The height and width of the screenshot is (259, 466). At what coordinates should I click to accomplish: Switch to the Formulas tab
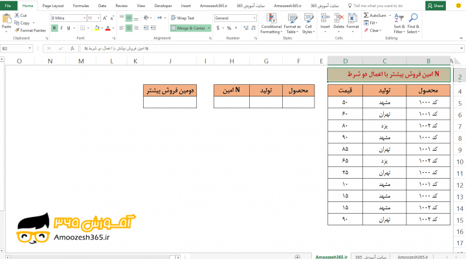pos(81,6)
